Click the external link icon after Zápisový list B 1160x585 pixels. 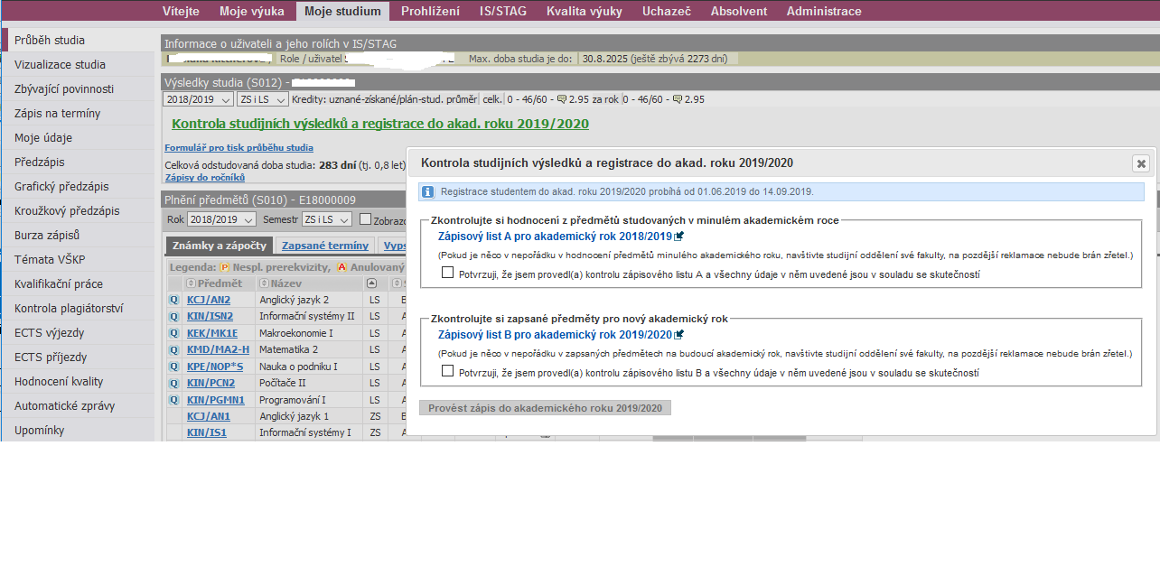[679, 335]
